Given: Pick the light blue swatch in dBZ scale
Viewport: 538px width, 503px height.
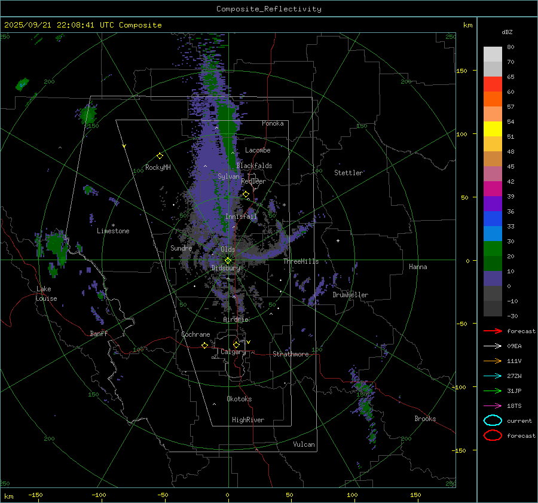Looking at the screenshot, I should click(493, 233).
